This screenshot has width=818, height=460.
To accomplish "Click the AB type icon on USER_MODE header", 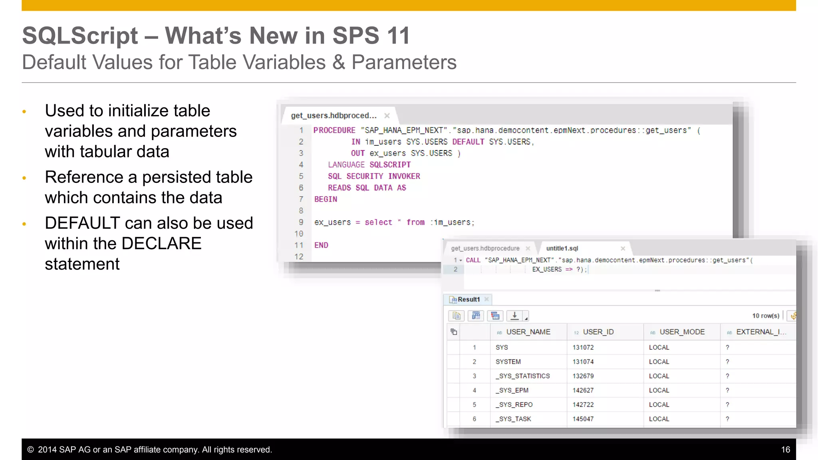I will 653,333.
